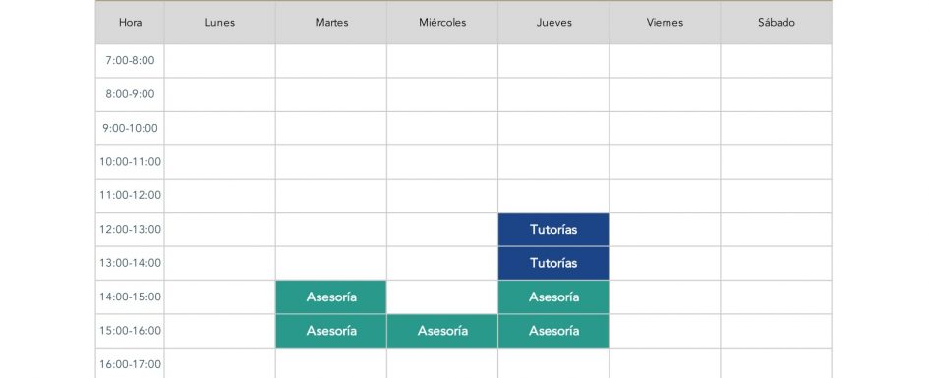
Task: Click the empty Sábado 8:00-9:00 cell
Action: [x=777, y=94]
